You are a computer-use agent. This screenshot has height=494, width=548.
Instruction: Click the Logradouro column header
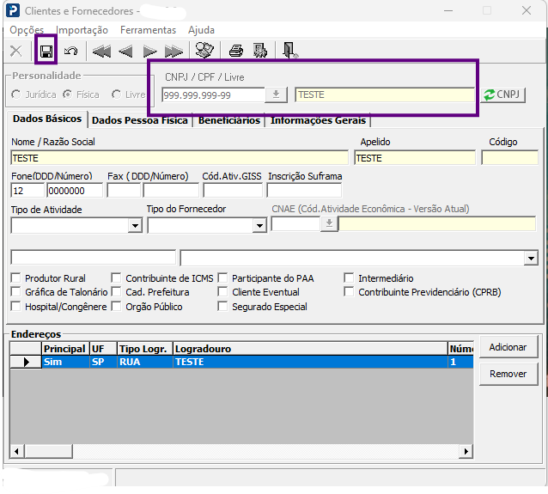point(310,349)
